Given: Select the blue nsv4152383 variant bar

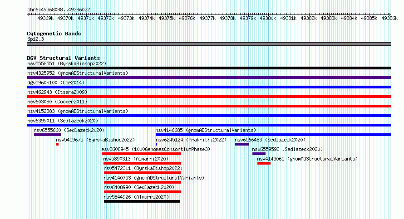Looking at the screenshot, I should click(x=209, y=116).
